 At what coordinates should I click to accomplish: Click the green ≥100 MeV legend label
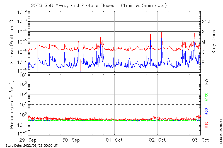(207, 97)
